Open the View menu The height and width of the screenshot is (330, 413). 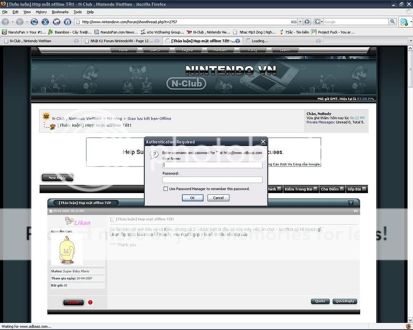point(27,12)
